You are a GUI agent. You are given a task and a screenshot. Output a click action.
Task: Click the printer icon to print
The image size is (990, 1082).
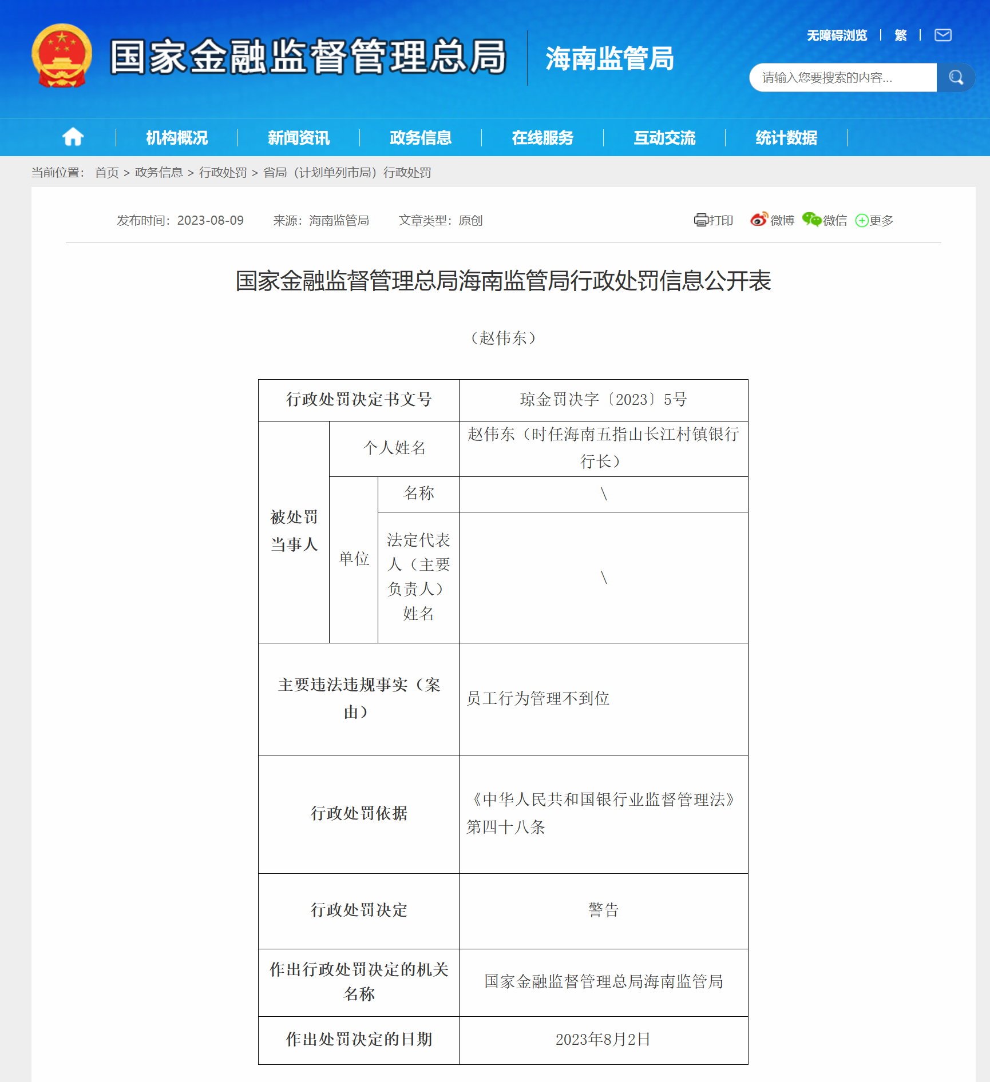coord(701,220)
